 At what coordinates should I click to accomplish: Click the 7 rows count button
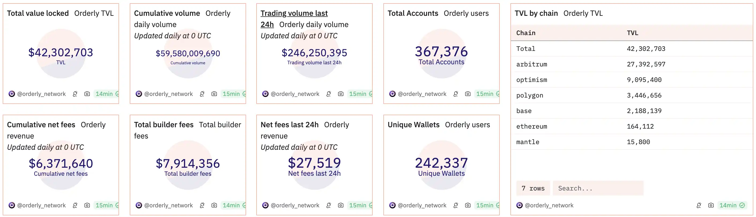pos(533,188)
